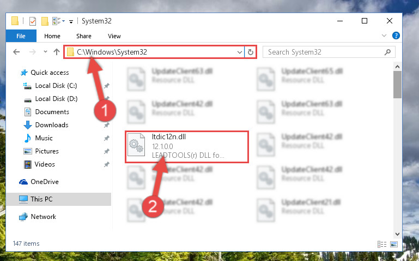This screenshot has height=261, width=419.
Task: Click the New folder icon in quick toolbar
Action: [x=45, y=21]
